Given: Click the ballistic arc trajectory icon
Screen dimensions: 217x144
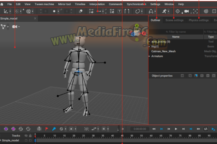Looking at the screenshot, I should click(x=151, y=11).
